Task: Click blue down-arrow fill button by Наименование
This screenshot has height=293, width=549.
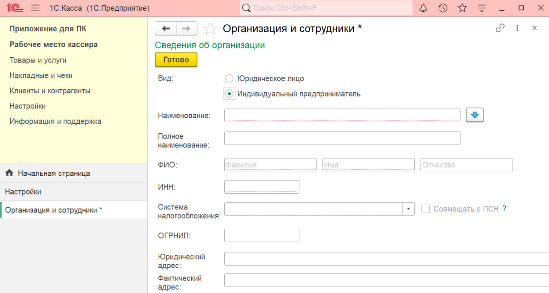Action: coord(475,115)
